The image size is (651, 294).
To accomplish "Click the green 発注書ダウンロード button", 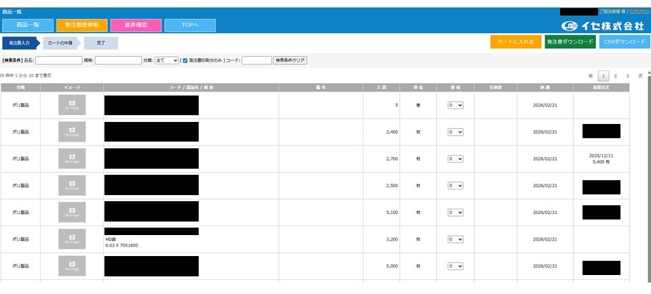I will (x=570, y=42).
